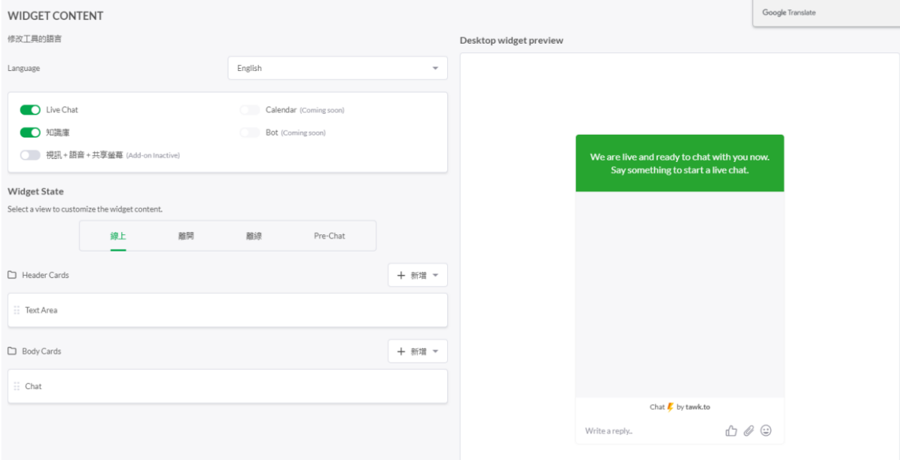900x460 pixels.
Task: Click the paperclip attachment icon
Action: [749, 431]
